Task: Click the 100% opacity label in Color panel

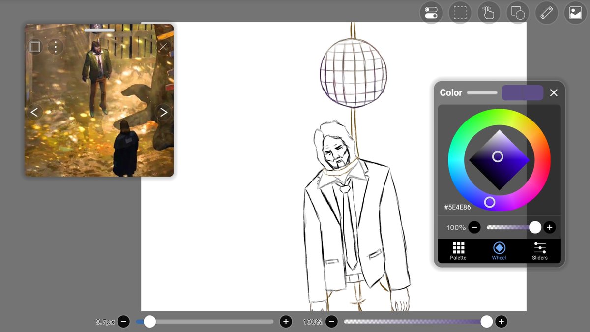Action: (456, 227)
